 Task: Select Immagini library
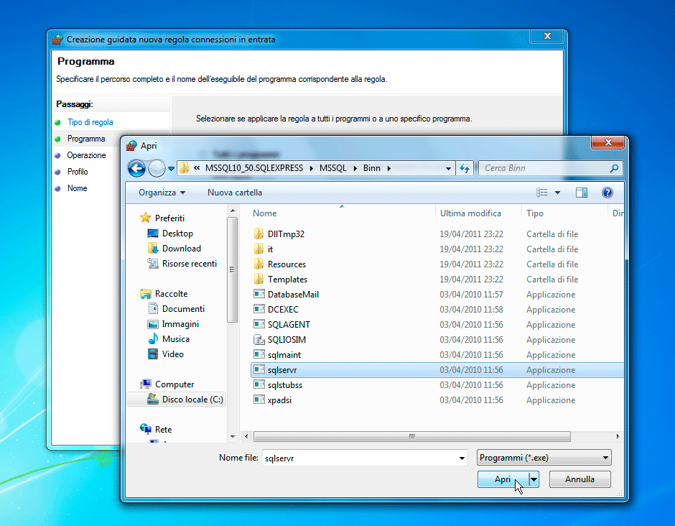(x=180, y=324)
